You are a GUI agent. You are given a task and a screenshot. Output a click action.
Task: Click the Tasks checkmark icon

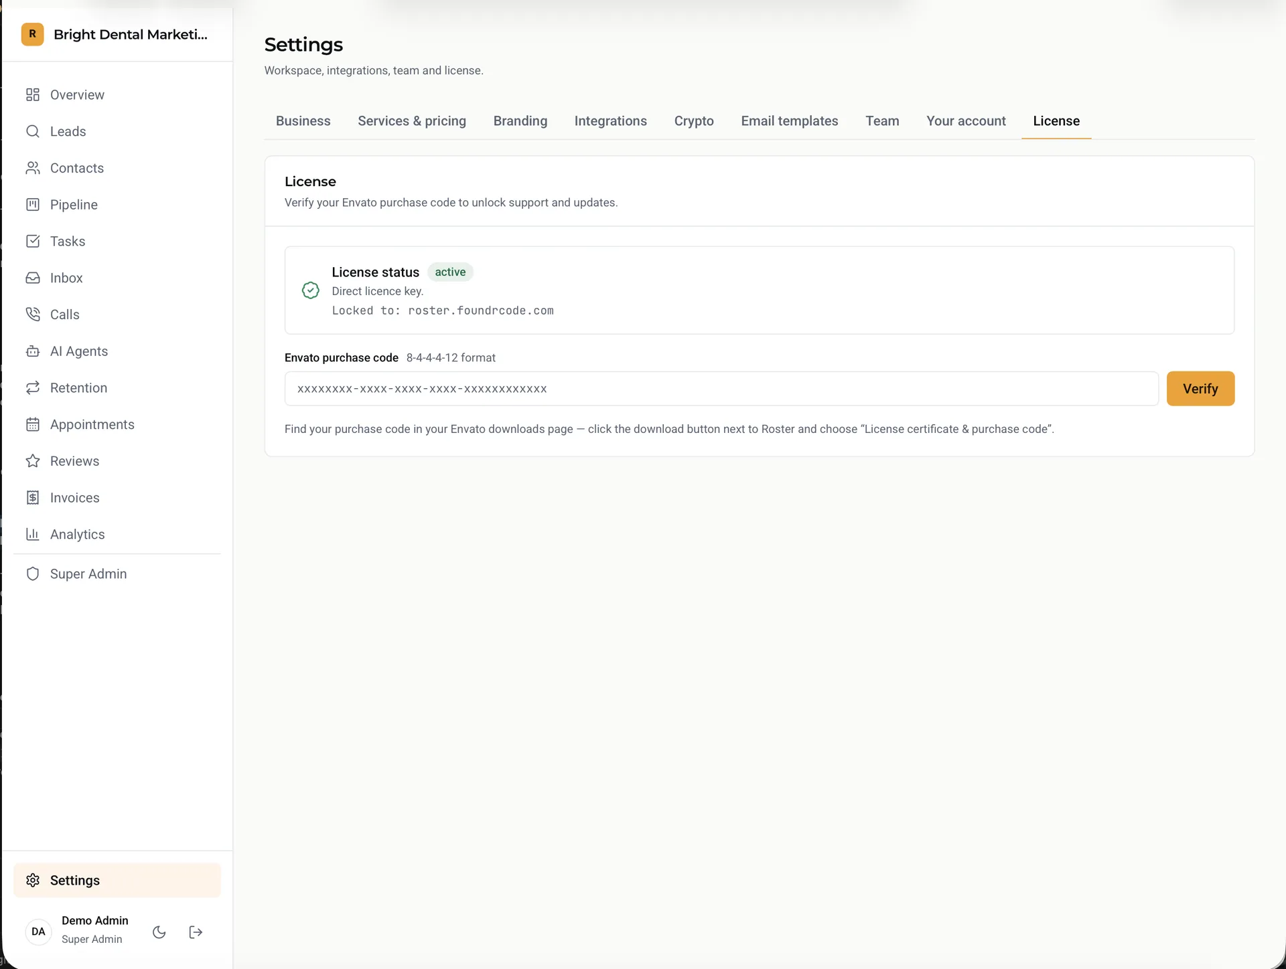pos(32,241)
